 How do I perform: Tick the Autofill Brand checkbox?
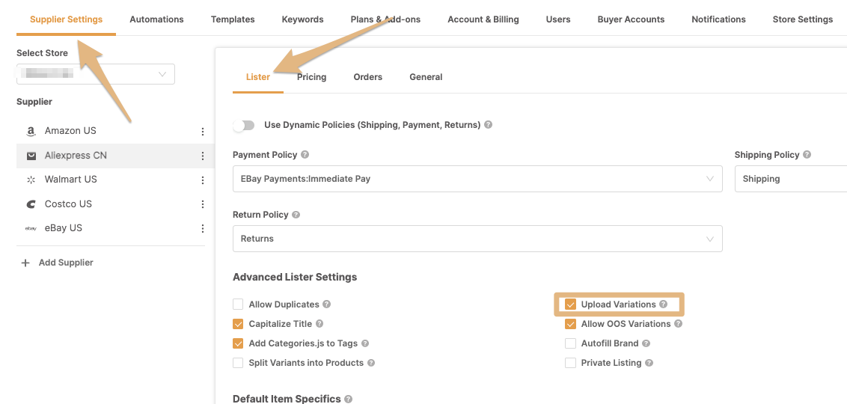[x=570, y=343]
